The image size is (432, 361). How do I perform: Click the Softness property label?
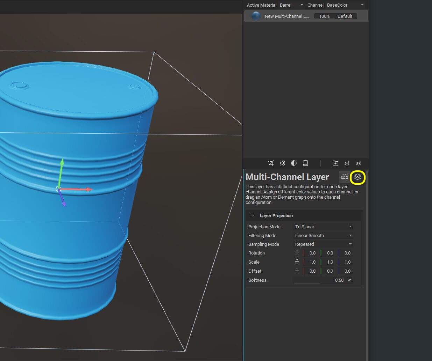[257, 280]
